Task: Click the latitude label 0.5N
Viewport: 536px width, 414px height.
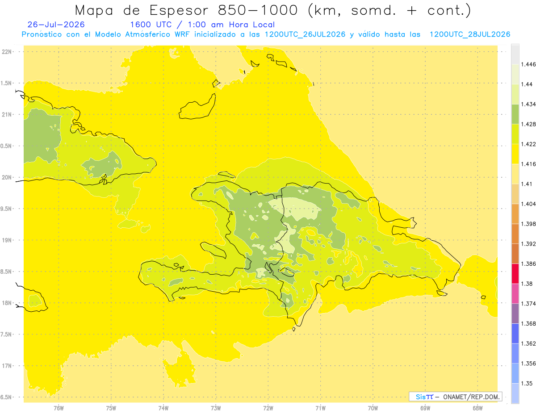Action: click(x=6, y=146)
